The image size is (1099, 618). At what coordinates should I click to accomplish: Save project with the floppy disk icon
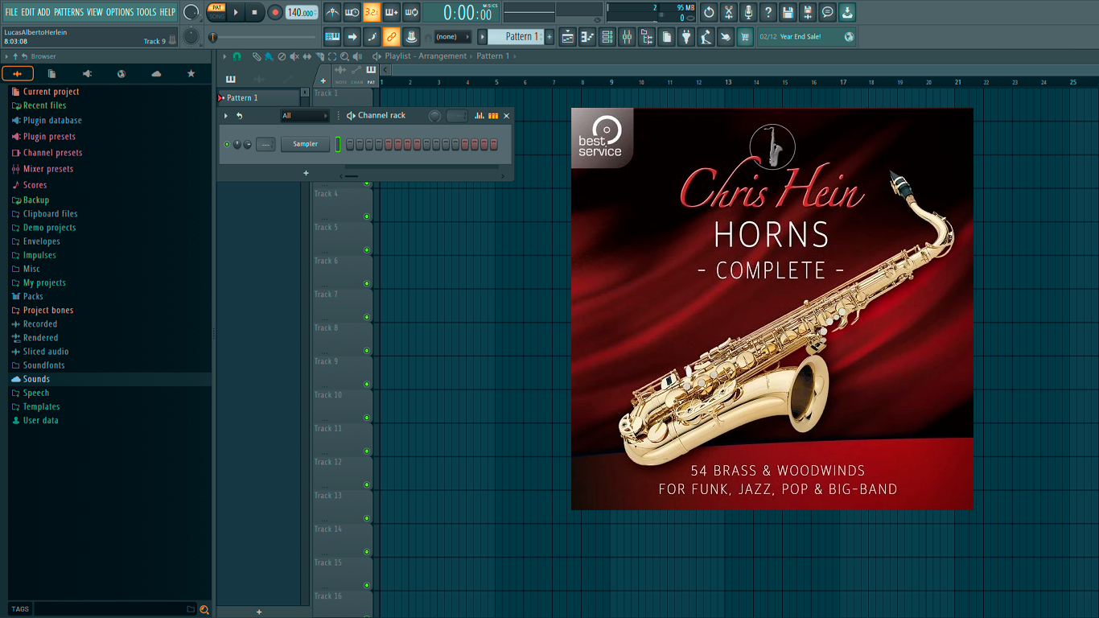click(x=788, y=12)
